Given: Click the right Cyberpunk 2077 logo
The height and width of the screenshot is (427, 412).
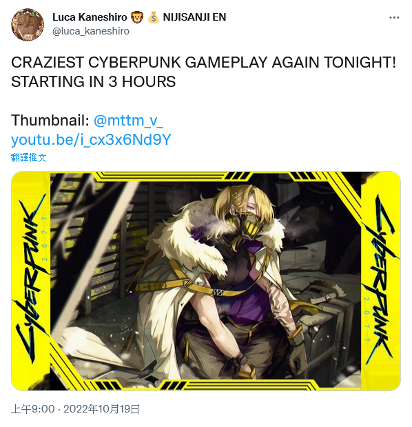Looking at the screenshot, I should (x=380, y=277).
